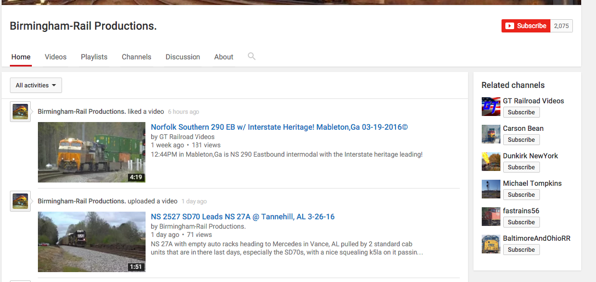Go to the Channels tab
Viewport: 596px width, 282px height.
click(136, 57)
